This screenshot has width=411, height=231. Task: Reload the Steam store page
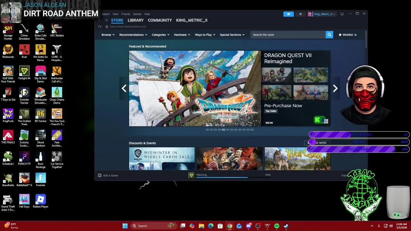pyautogui.click(x=100, y=27)
